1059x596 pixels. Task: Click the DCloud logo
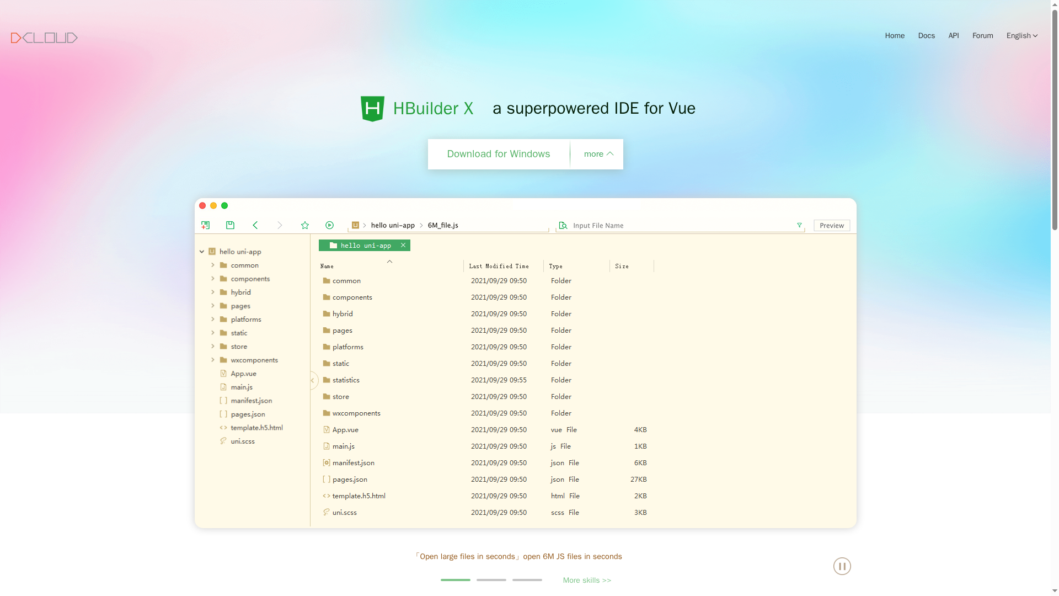44,38
